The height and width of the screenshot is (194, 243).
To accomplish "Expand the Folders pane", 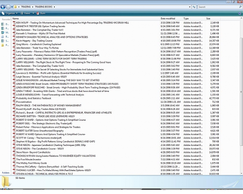I will coord(5,173).
